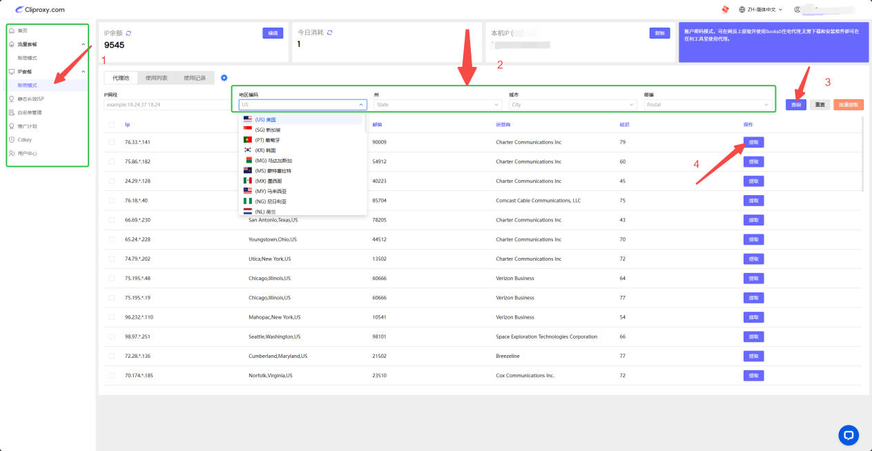Tick the select-all checkbox in table header
The image size is (872, 451).
tap(112, 125)
